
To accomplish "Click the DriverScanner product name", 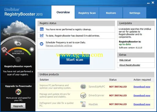I will coord(96,96).
